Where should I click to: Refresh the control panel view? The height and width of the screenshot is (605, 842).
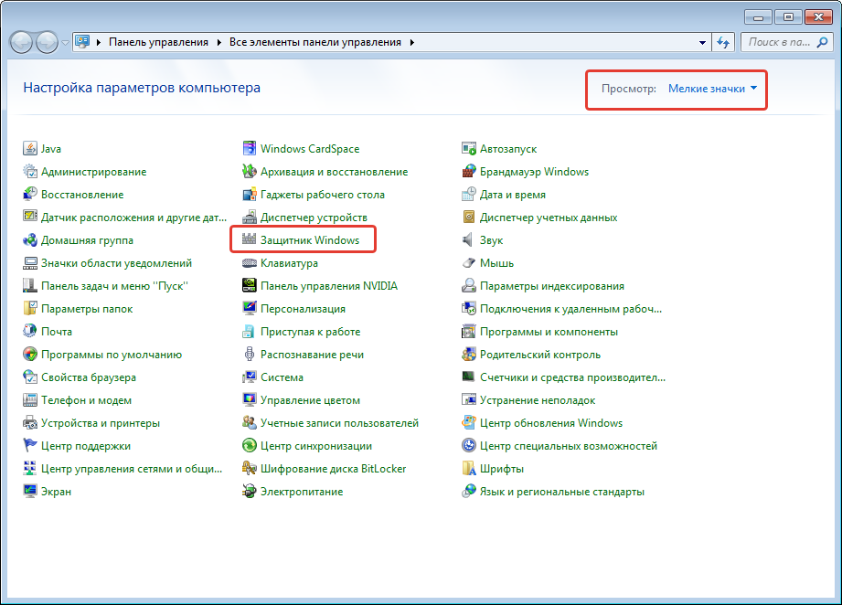[723, 42]
